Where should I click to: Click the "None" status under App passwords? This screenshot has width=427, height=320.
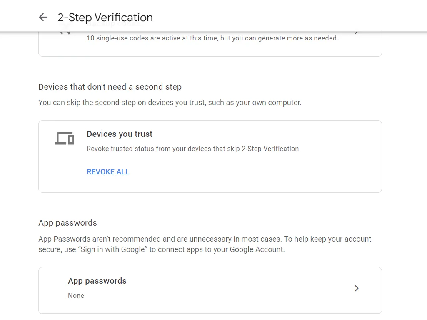pyautogui.click(x=76, y=295)
